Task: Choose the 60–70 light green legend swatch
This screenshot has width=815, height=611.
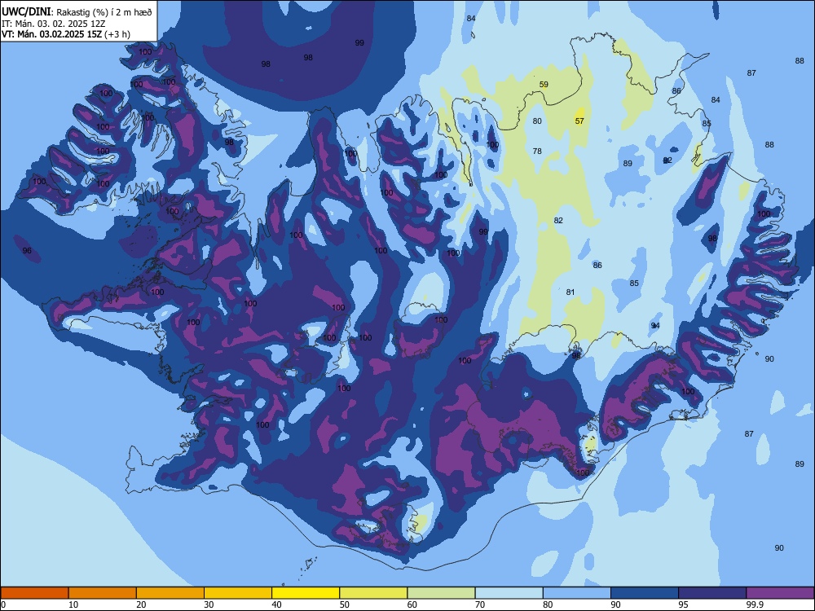Action: [441, 593]
